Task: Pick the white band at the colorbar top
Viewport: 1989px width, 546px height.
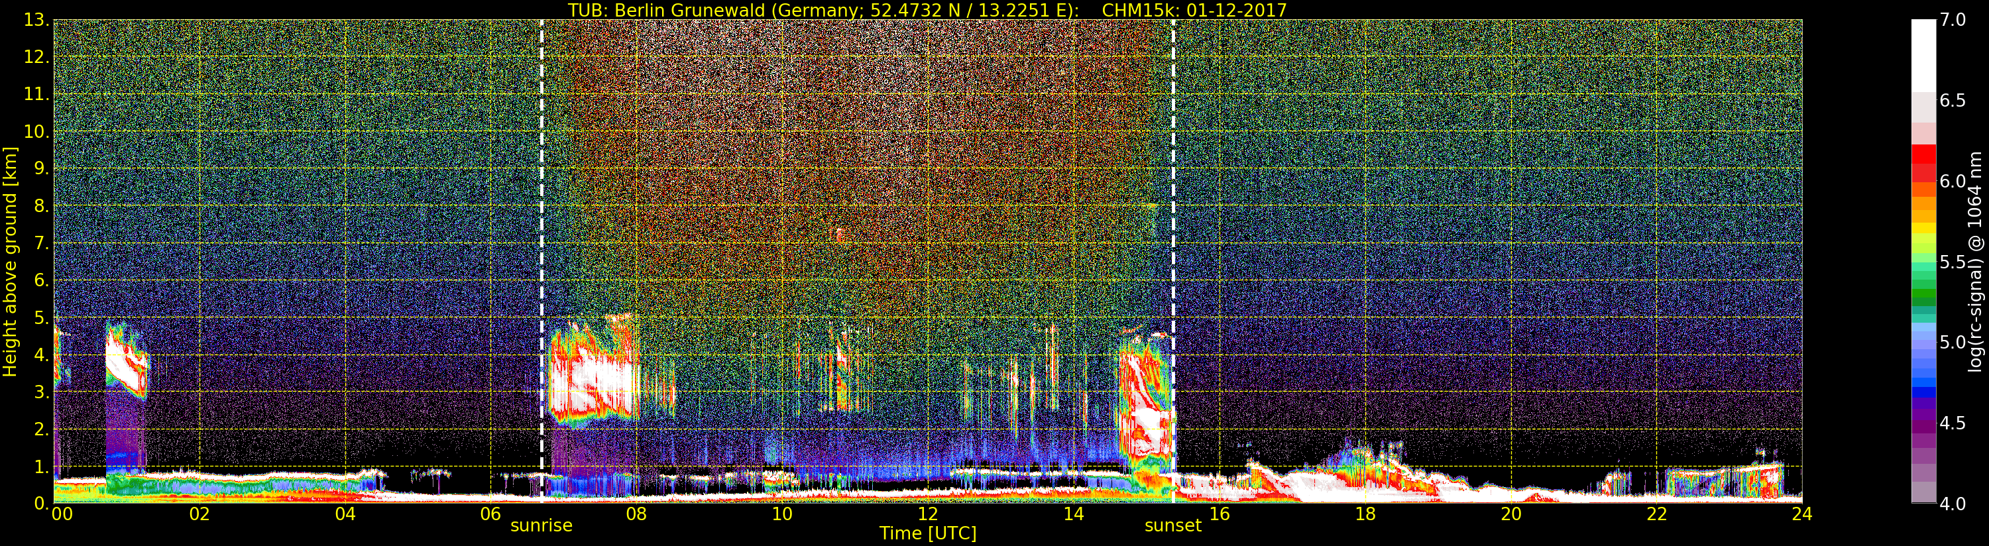Action: tap(1923, 56)
